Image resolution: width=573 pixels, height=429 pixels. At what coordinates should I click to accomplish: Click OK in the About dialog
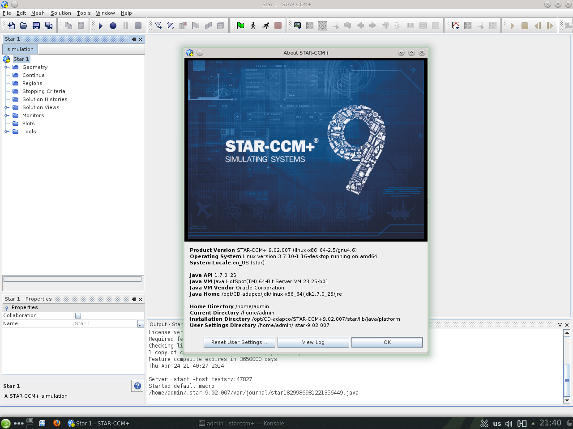pyautogui.click(x=387, y=342)
